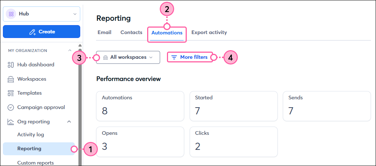
Task: Click the Hub dashboard icon
Action: (x=11, y=65)
